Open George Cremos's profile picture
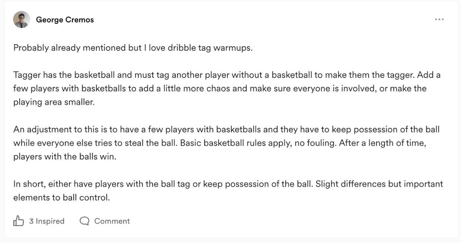Image resolution: width=461 pixels, height=243 pixels. point(22,19)
